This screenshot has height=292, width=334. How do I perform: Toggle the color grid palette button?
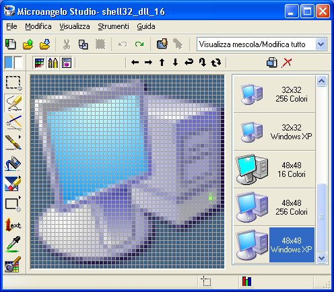39,63
